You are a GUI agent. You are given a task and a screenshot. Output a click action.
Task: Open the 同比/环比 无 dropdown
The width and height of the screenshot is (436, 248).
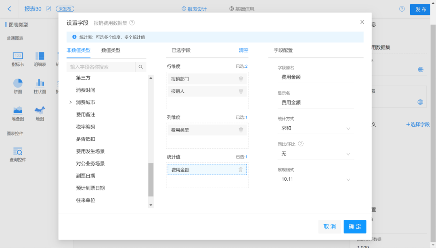(316, 154)
